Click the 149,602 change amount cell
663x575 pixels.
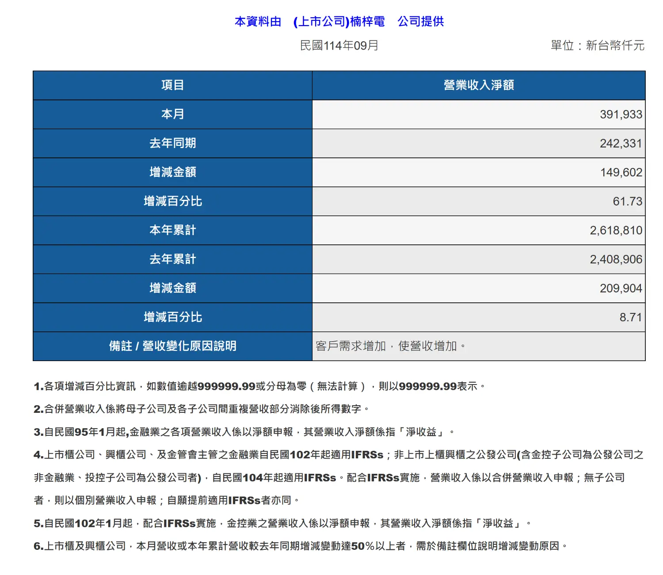tap(621, 172)
